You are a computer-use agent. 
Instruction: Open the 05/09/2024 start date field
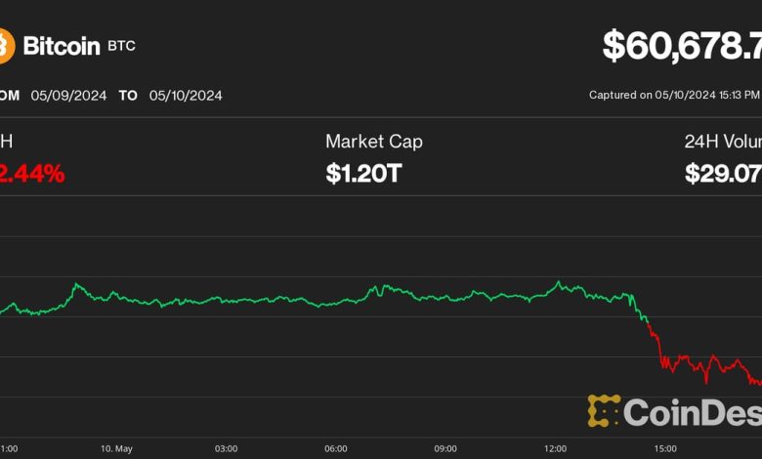(x=67, y=96)
